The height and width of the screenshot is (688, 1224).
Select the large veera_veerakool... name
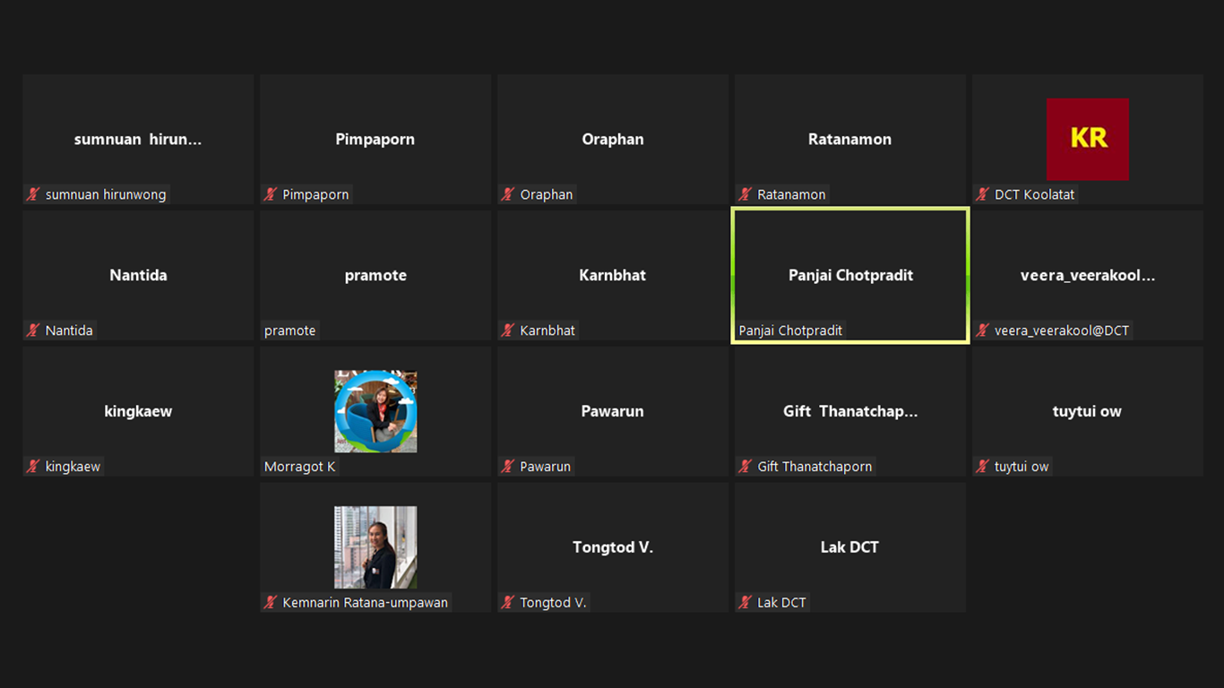pyautogui.click(x=1087, y=276)
